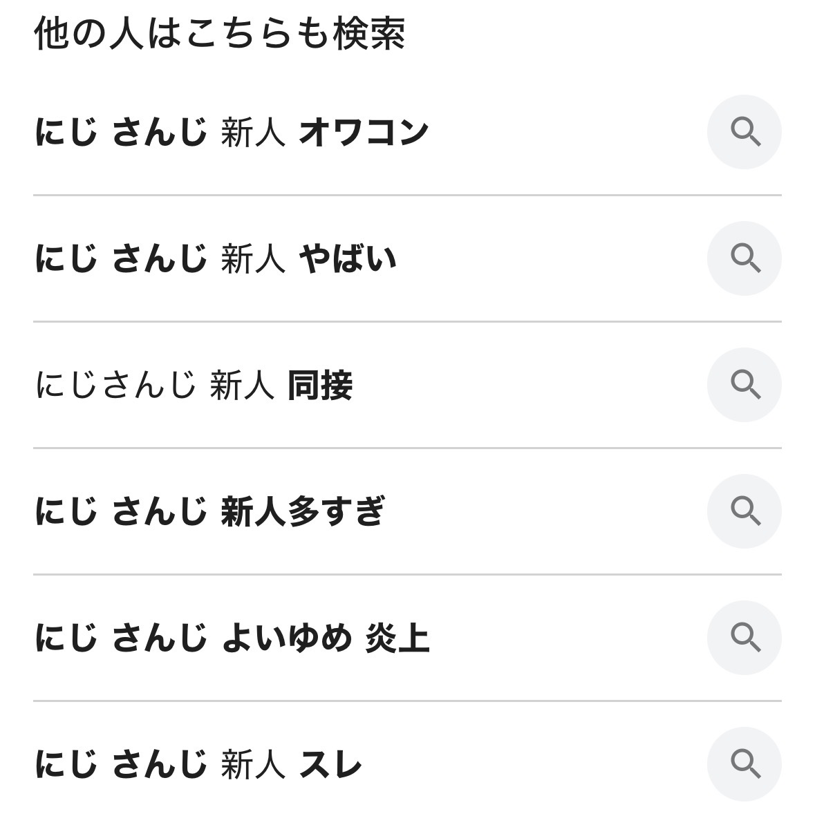The width and height of the screenshot is (815, 816).
Task: Click the bold keyword 炎上
Action: (397, 638)
